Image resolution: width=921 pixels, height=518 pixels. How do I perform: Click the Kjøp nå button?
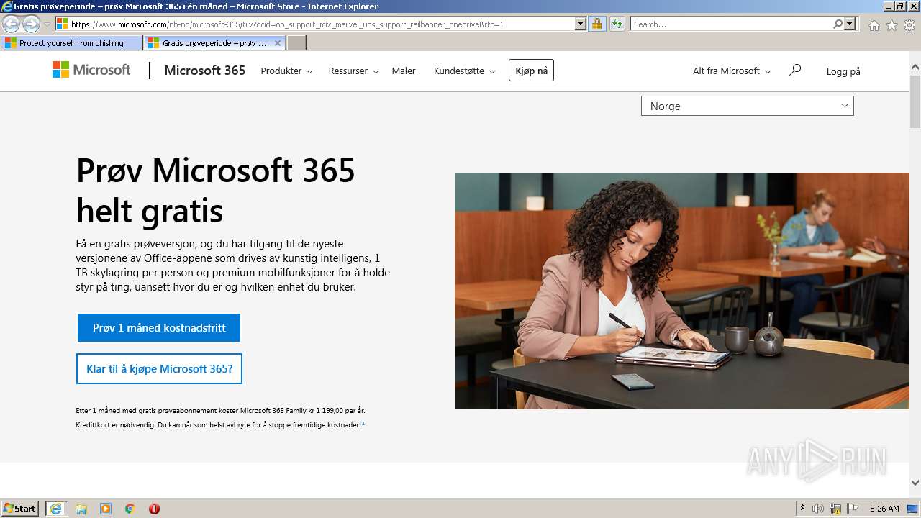(x=531, y=71)
